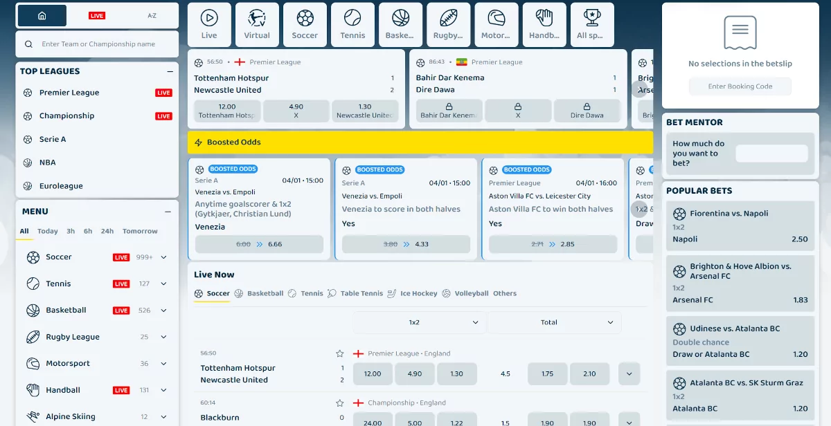This screenshot has height=426, width=831.
Task: Switch Live Now to the Volleyball tab
Action: (465, 293)
